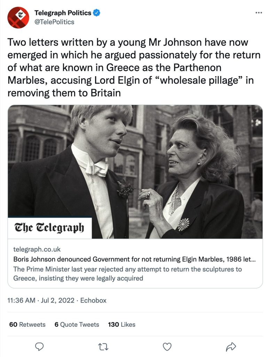The height and width of the screenshot is (357, 270).
Task: Open the Telegraph Politics display name
Action: tap(63, 13)
